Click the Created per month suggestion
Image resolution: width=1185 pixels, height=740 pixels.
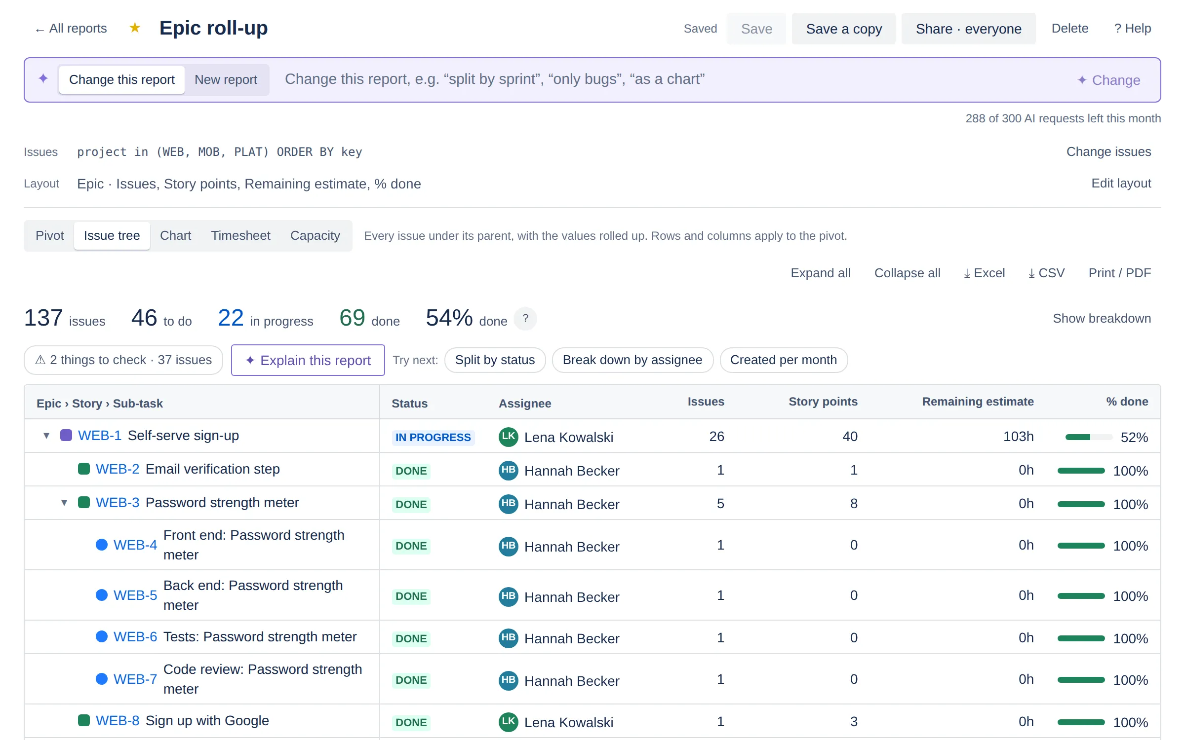pyautogui.click(x=784, y=360)
